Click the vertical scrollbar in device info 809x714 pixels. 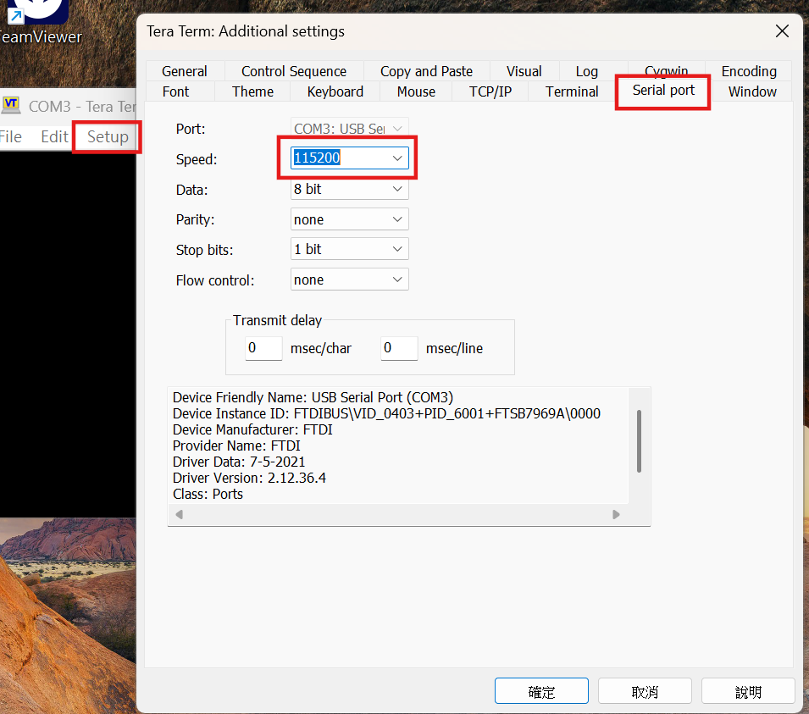tap(639, 441)
